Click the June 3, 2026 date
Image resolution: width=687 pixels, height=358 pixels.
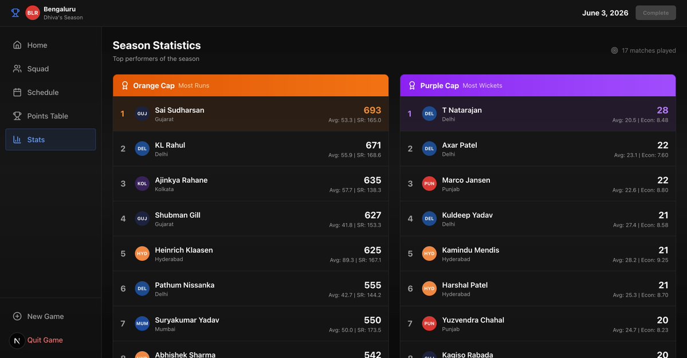(605, 13)
